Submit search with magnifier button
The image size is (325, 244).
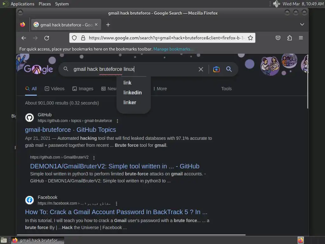point(229,69)
